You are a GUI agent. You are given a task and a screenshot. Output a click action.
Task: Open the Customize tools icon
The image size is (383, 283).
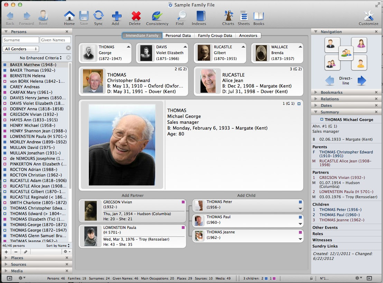point(368,16)
